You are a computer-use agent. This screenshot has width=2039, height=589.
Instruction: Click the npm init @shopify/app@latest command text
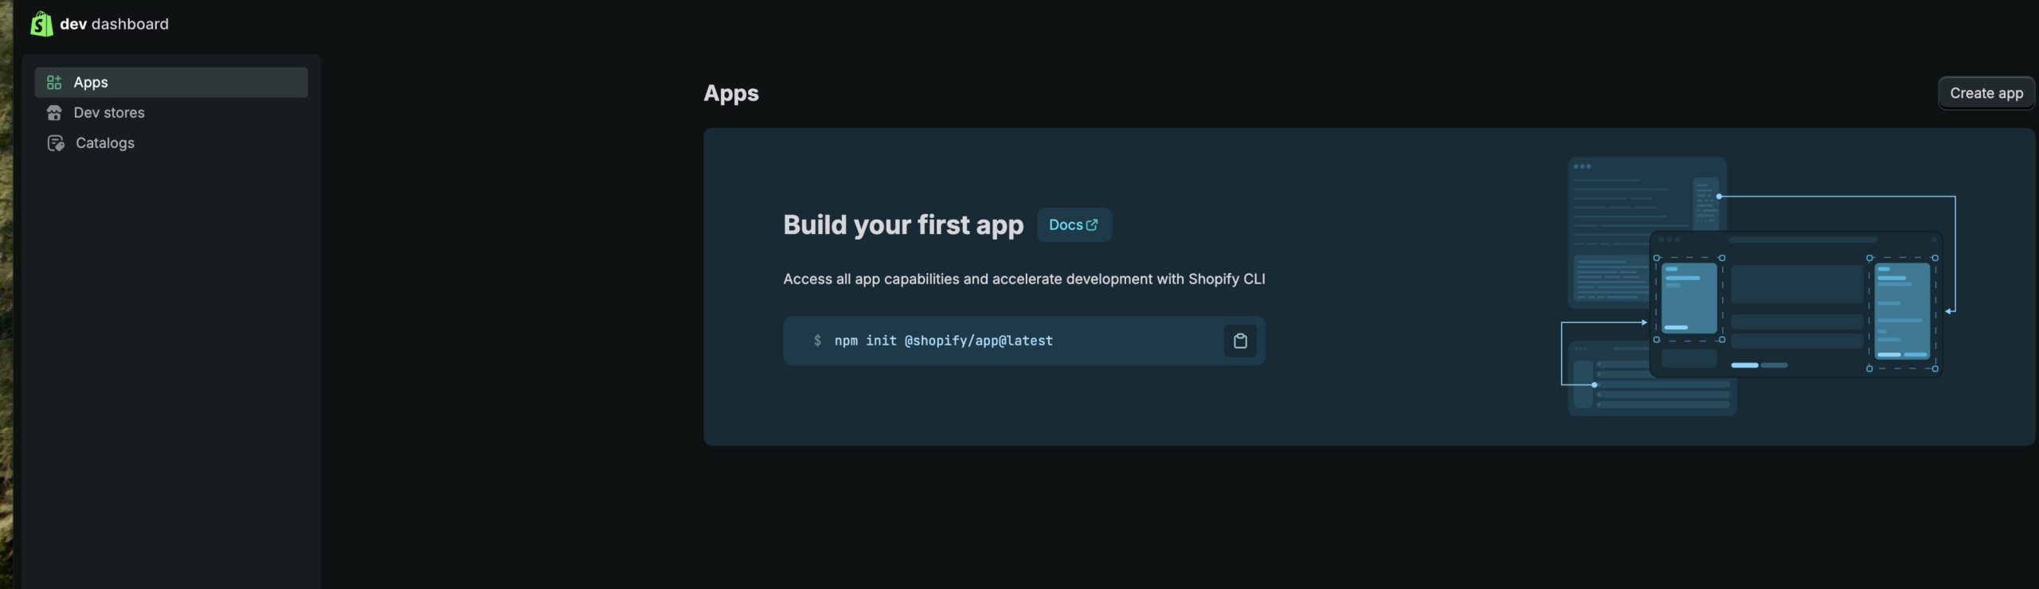[944, 341]
